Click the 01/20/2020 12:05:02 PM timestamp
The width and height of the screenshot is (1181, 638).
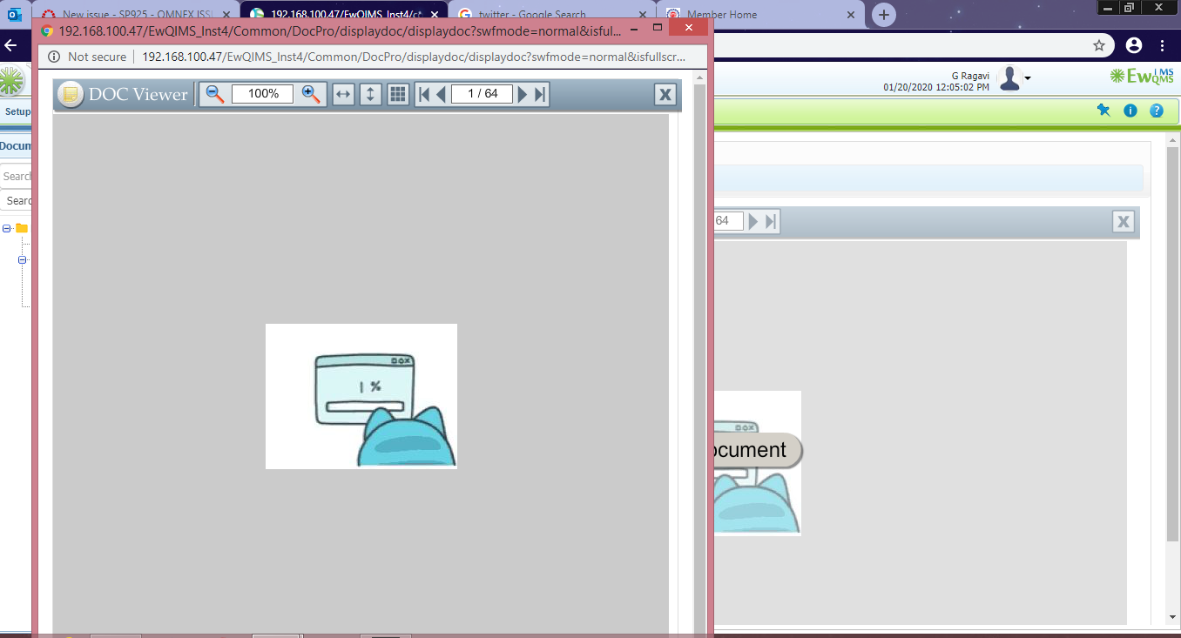[936, 87]
